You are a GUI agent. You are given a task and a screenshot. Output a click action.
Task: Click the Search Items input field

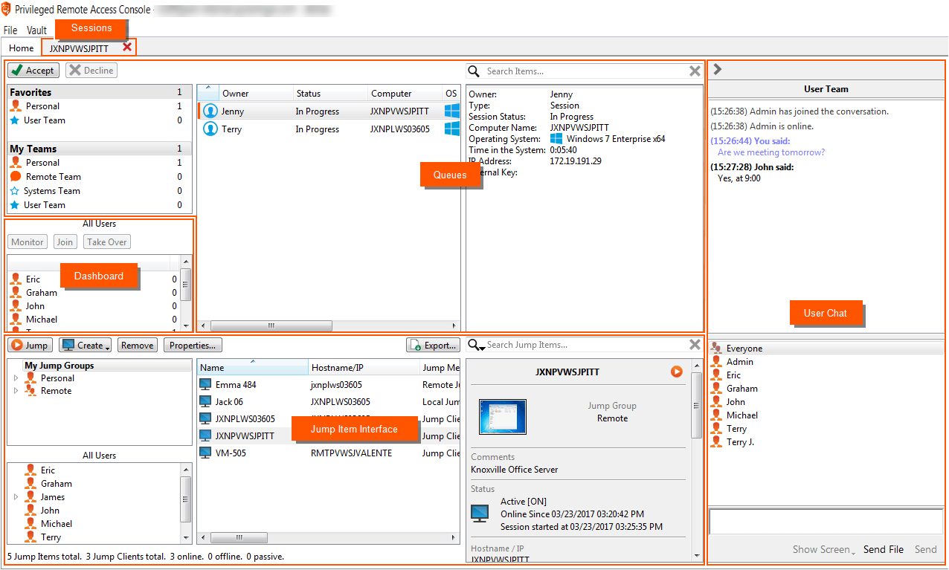[585, 71]
